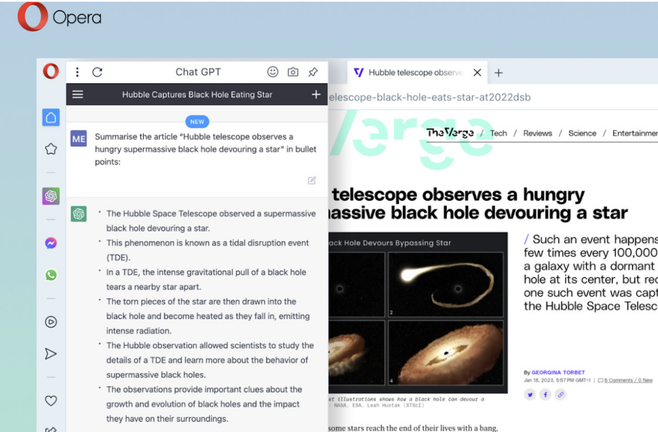Select the heart icon in the sidebar
This screenshot has width=658, height=432.
50,400
